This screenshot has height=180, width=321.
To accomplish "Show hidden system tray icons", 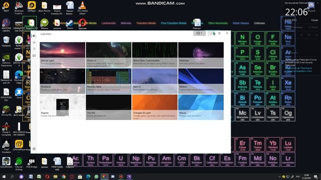I will (x=279, y=176).
